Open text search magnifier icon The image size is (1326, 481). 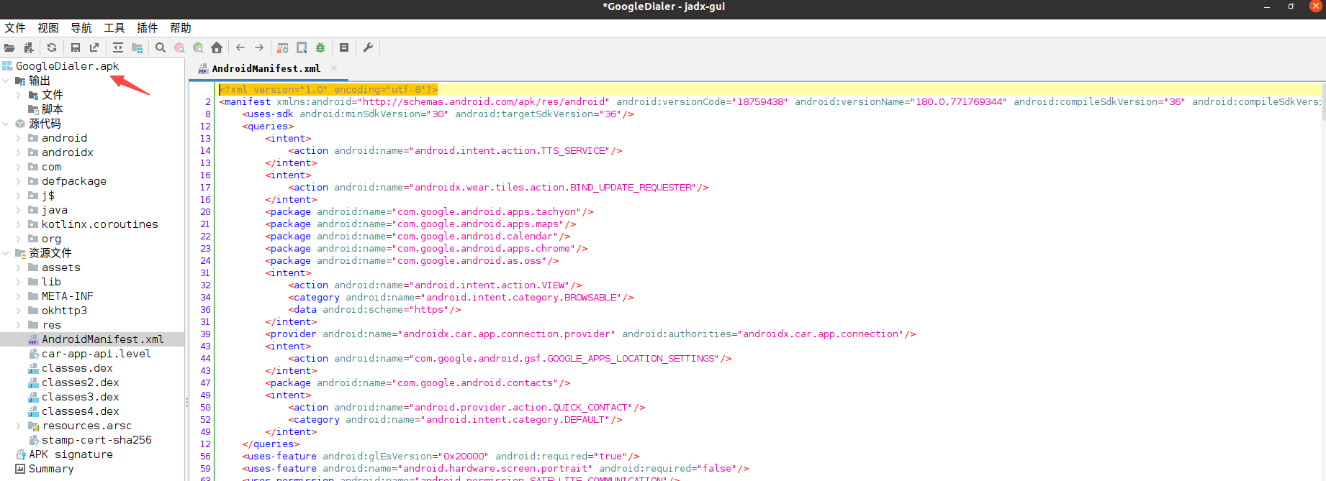click(161, 47)
